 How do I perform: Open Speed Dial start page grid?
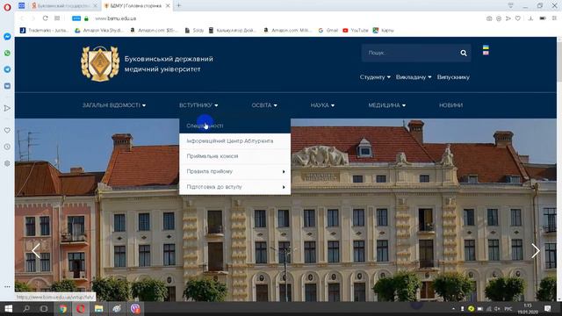click(x=57, y=18)
